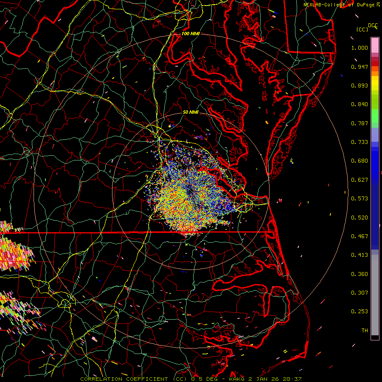Click the '100 NMI' range ring label
382x382 pixels.
click(x=191, y=34)
